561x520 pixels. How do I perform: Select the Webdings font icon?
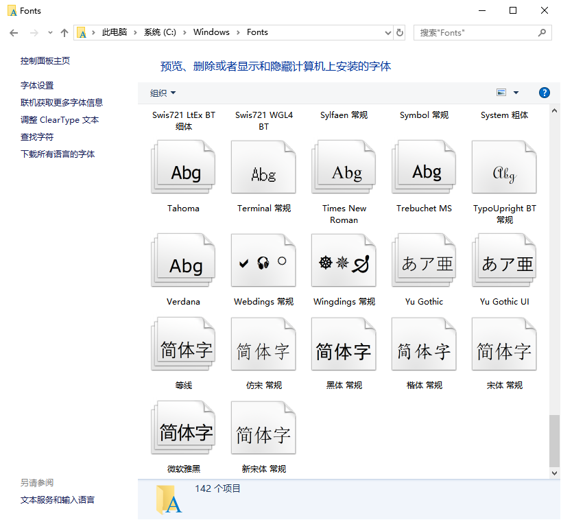pyautogui.click(x=263, y=262)
